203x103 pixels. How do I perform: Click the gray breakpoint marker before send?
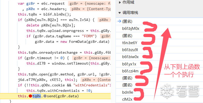coord(45,96)
